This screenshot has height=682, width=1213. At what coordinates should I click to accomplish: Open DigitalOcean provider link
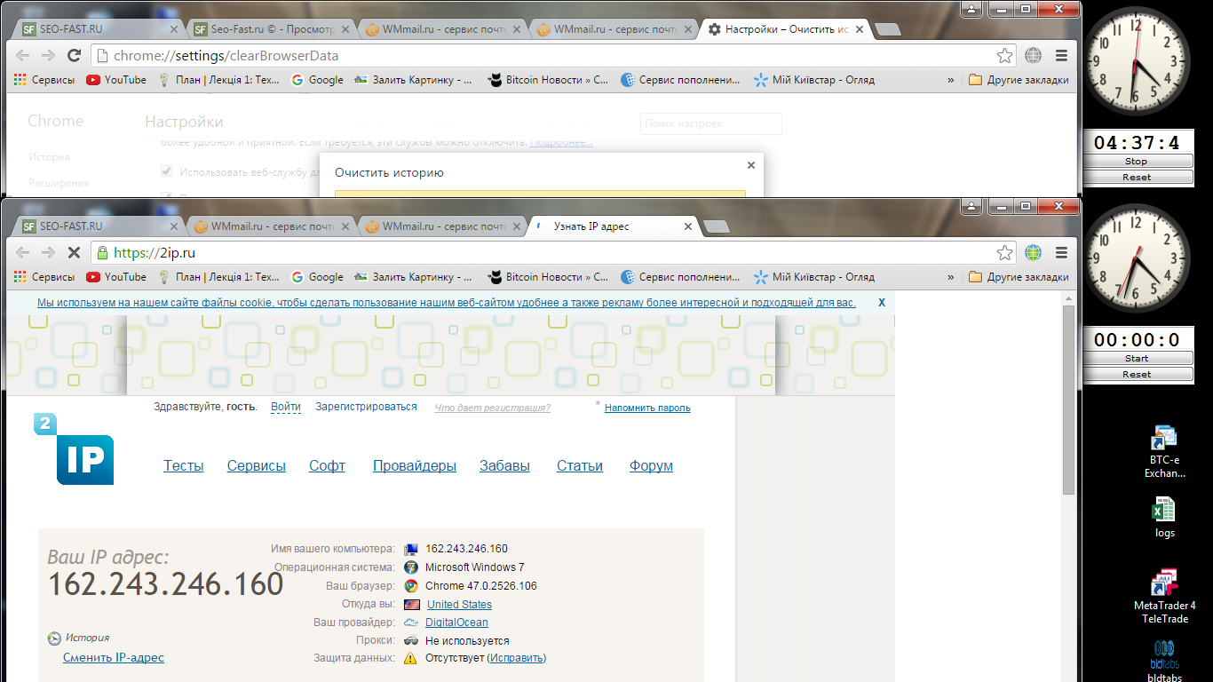point(456,623)
